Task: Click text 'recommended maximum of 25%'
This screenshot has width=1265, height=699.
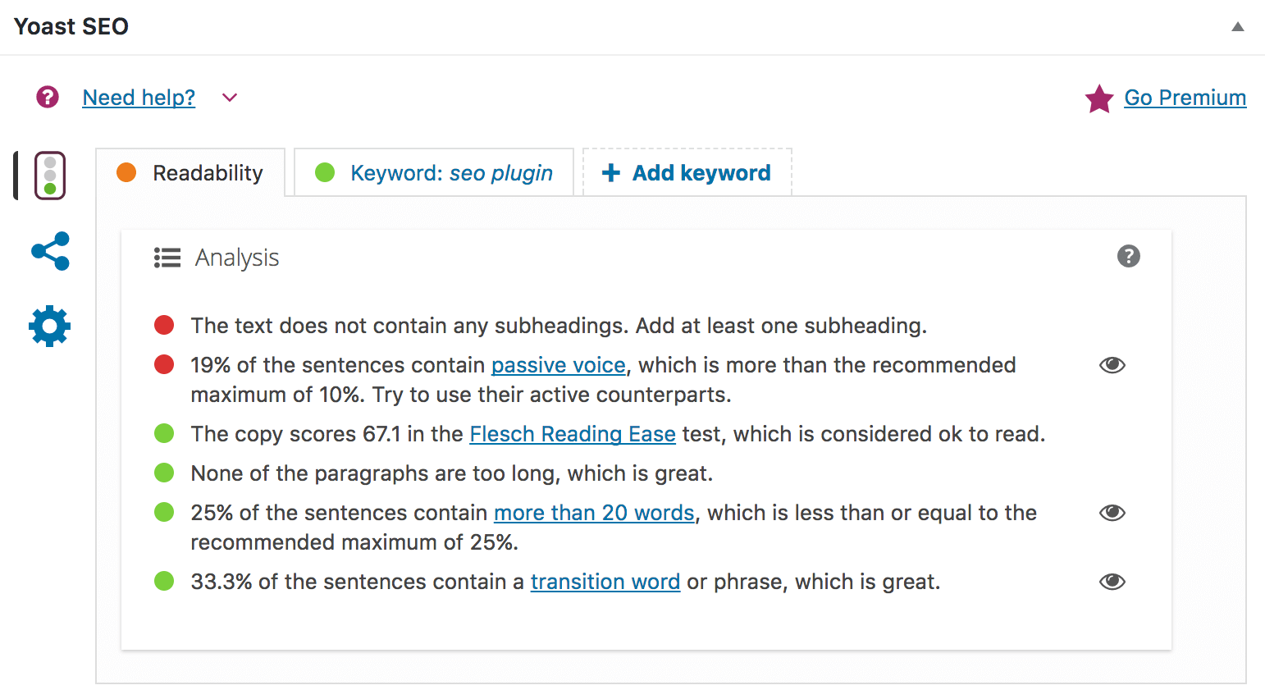Action: 354,542
